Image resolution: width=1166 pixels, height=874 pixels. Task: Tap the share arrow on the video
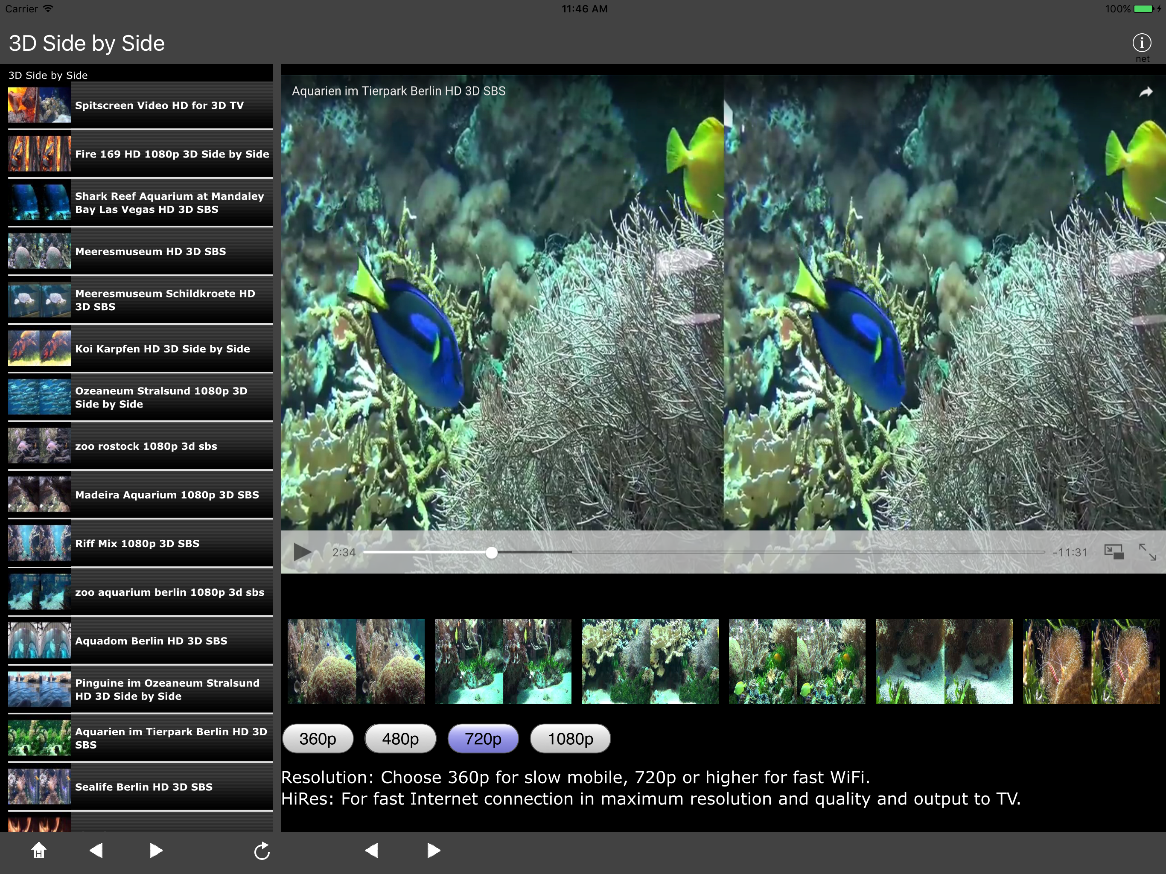[x=1146, y=92]
